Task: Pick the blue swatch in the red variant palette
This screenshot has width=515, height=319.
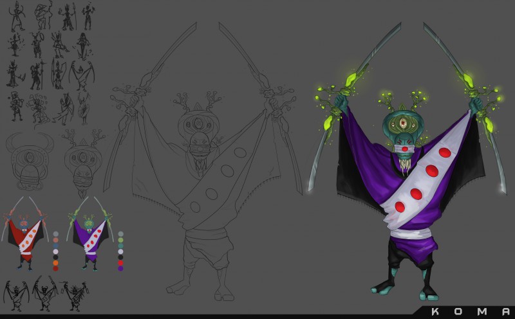Action: (x=55, y=246)
